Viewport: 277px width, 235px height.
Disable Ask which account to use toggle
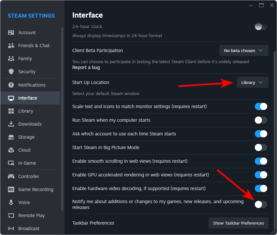pyautogui.click(x=261, y=134)
